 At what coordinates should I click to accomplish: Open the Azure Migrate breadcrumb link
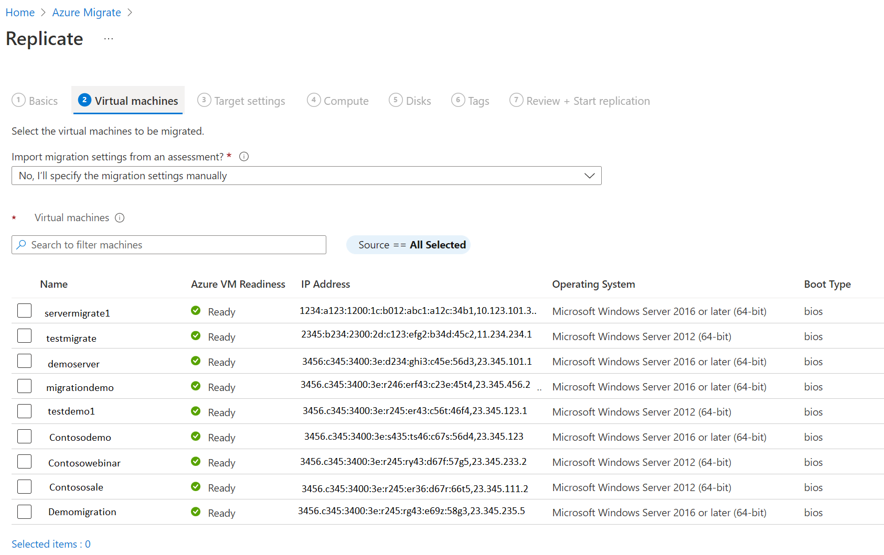point(87,13)
